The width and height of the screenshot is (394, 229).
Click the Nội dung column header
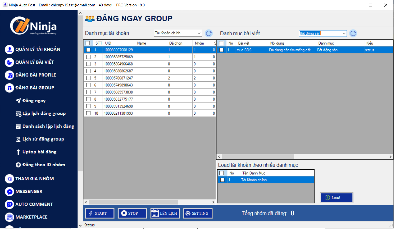tap(292, 43)
